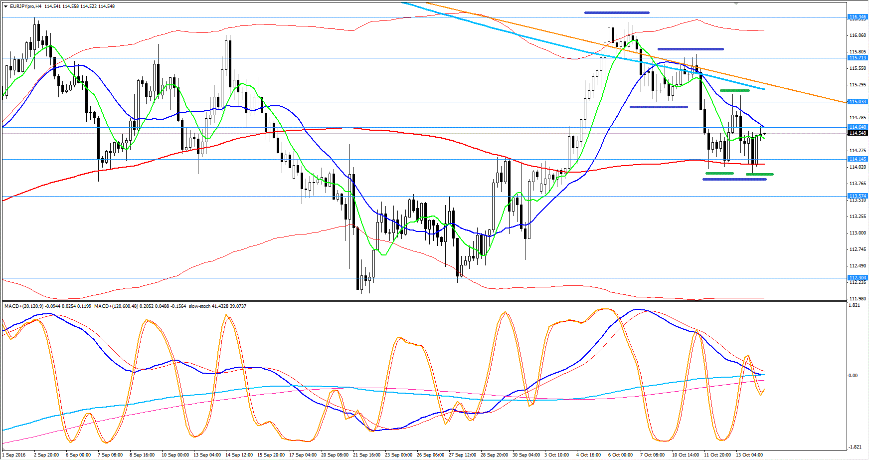Click the 1.821 indicator scale value
This screenshot has width=869, height=460.
pyautogui.click(x=854, y=305)
